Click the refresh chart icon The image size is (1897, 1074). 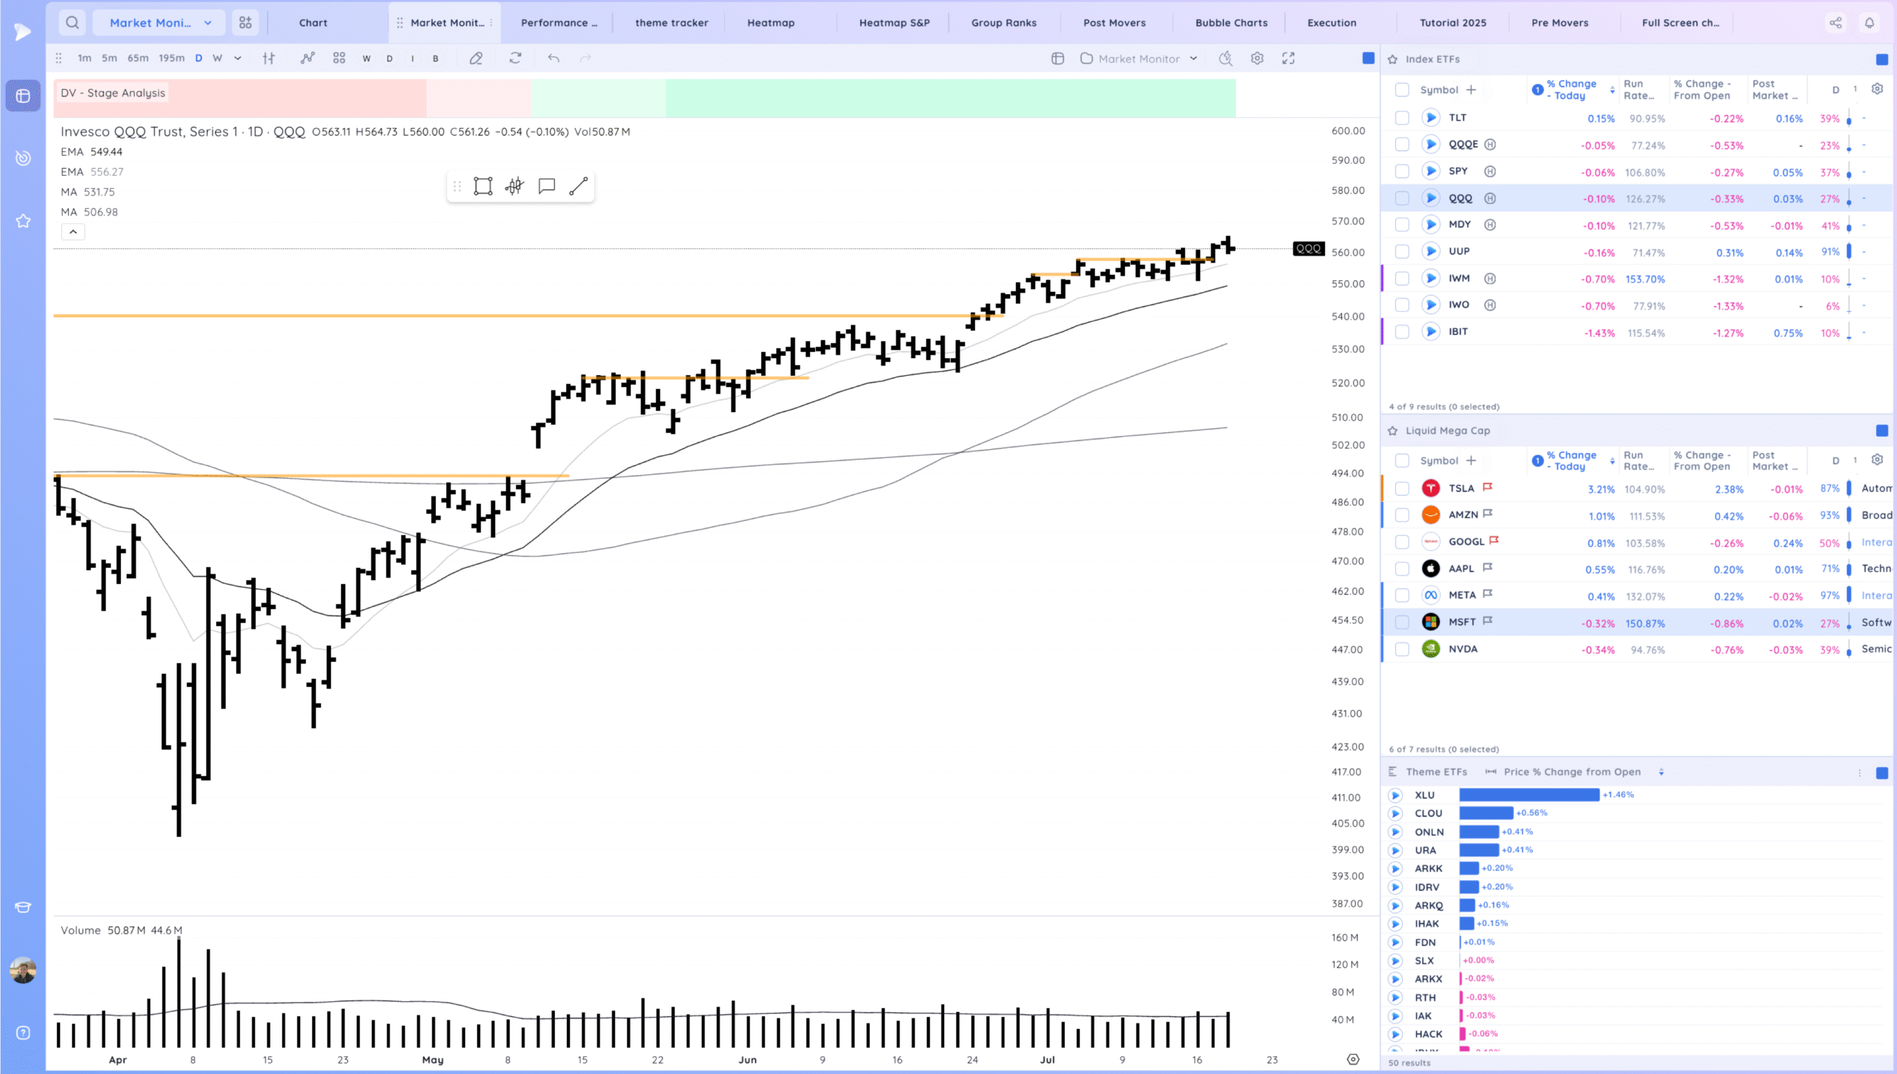[516, 58]
